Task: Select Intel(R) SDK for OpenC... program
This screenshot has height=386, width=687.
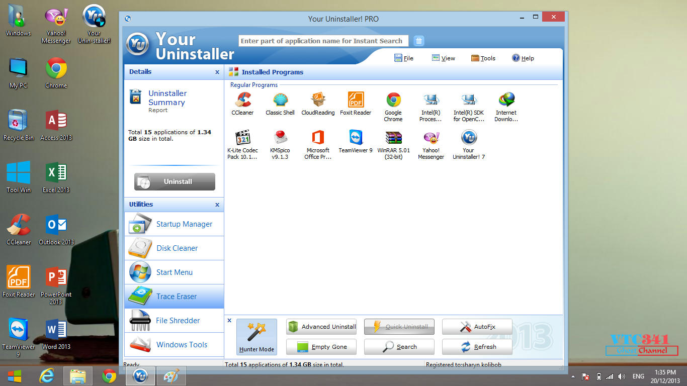Action: (469, 107)
